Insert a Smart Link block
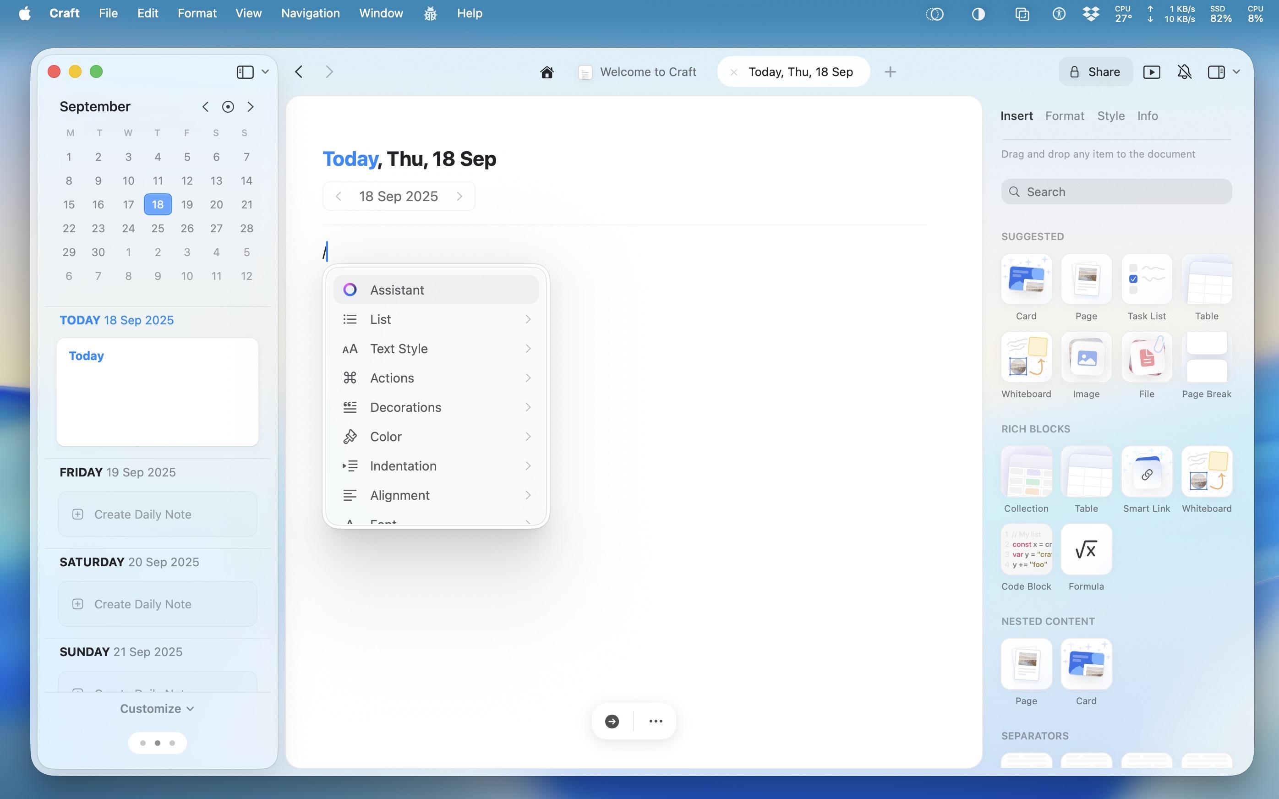 pyautogui.click(x=1147, y=471)
